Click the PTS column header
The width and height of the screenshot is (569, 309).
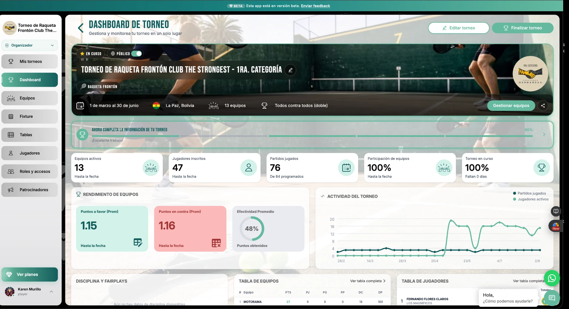pyautogui.click(x=288, y=293)
